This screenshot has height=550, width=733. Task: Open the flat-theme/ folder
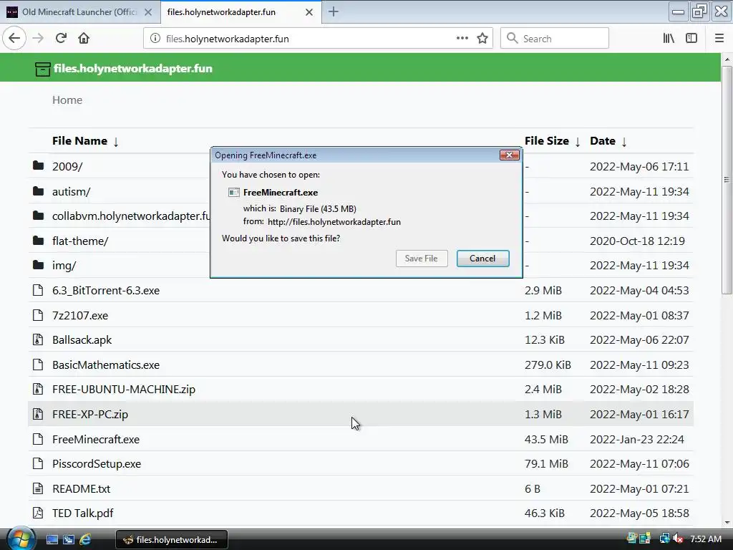(x=80, y=241)
